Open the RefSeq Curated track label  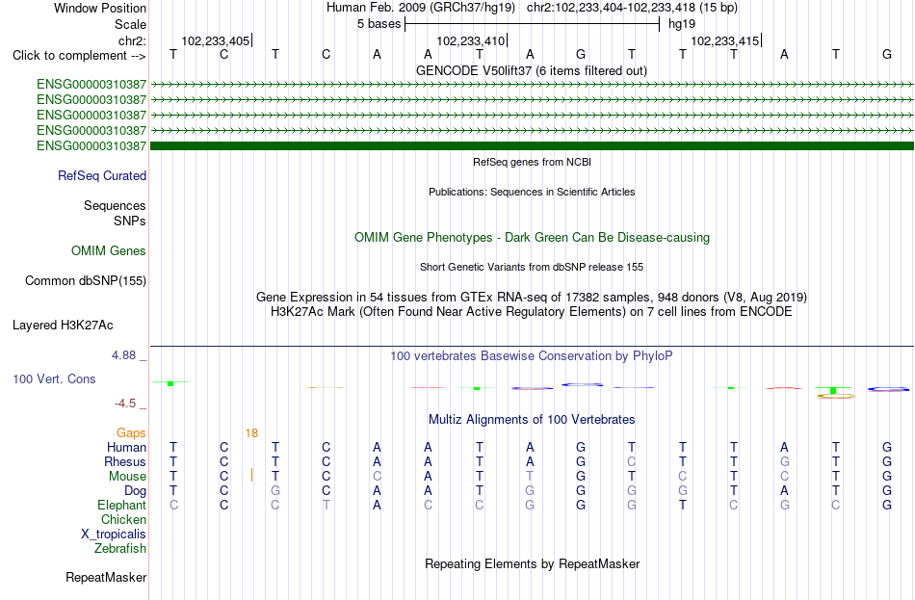102,175
